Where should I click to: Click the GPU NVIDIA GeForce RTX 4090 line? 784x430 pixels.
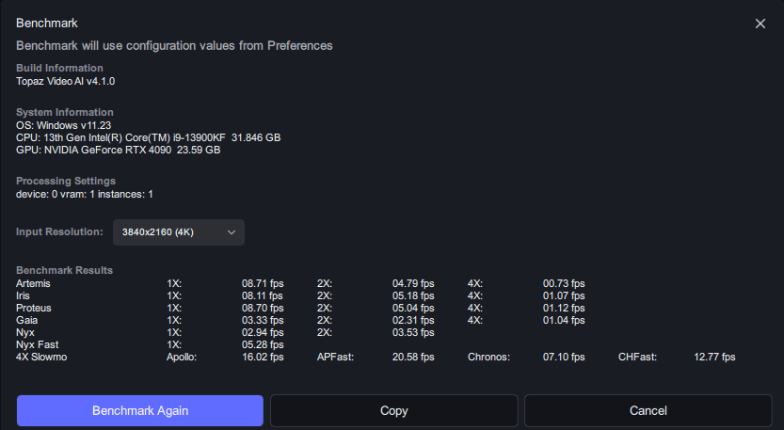pos(118,150)
